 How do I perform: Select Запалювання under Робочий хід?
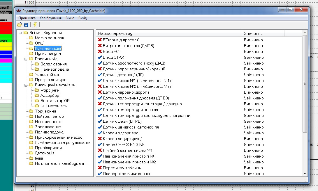54,64
